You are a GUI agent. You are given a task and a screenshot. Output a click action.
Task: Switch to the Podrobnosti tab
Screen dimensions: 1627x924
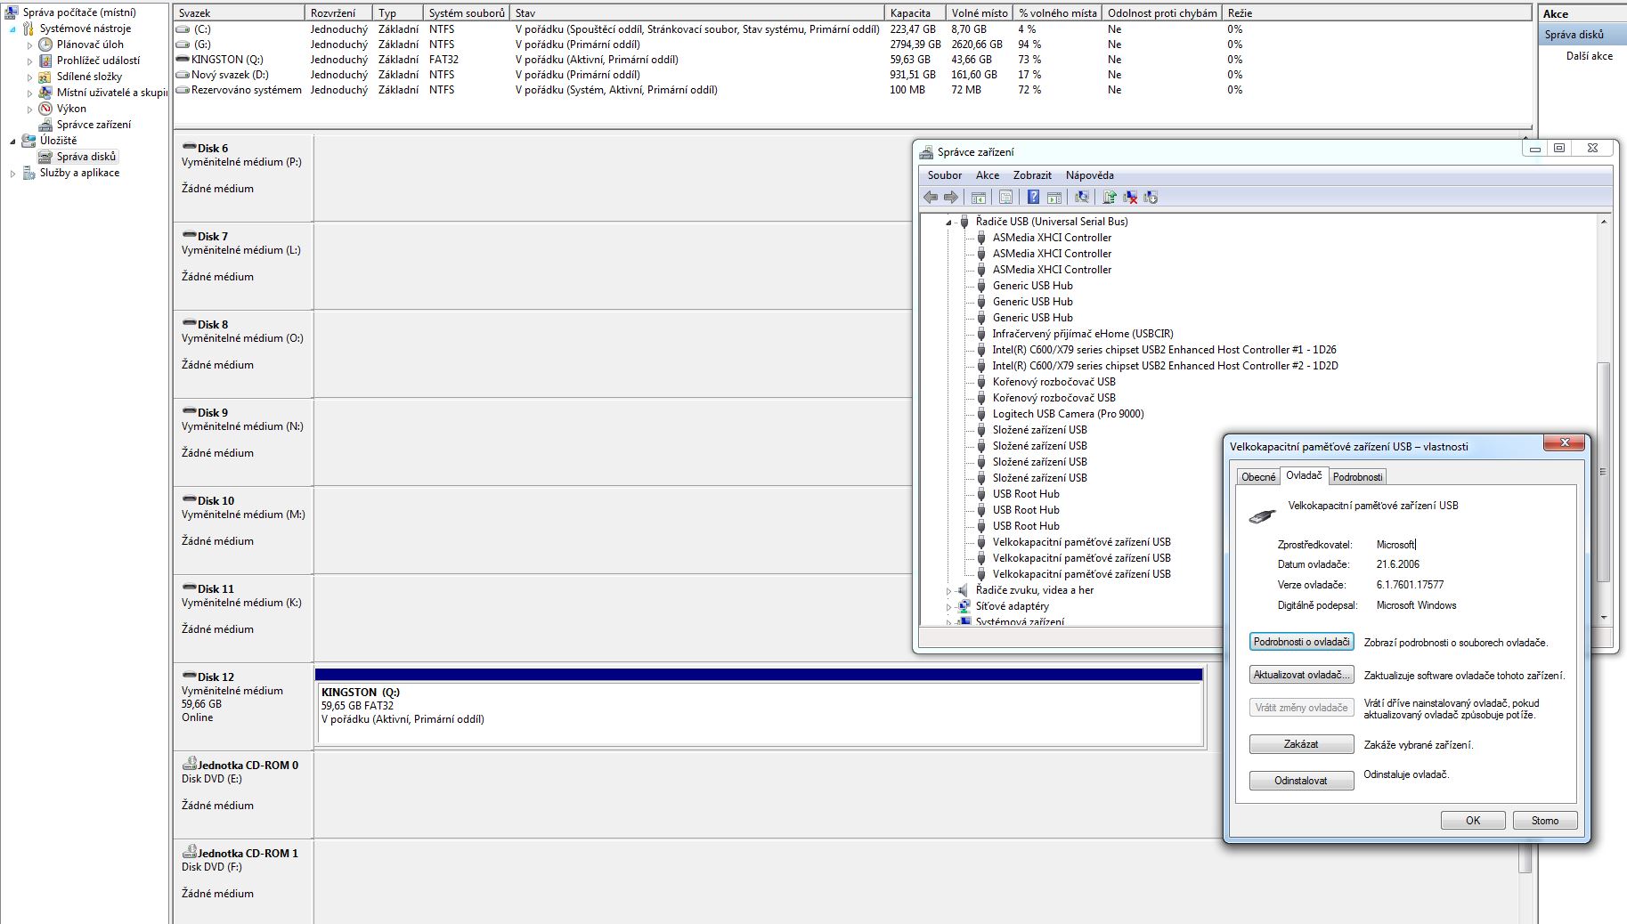(x=1357, y=477)
